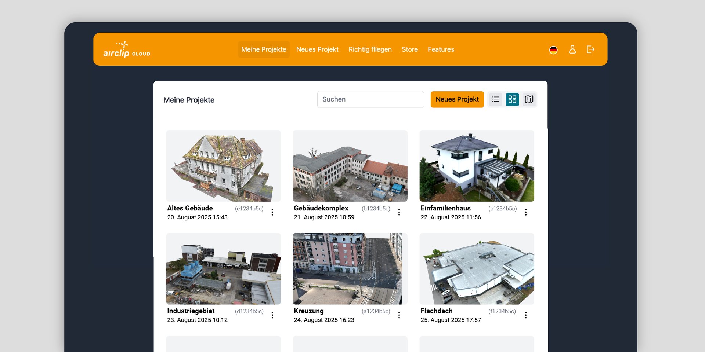The height and width of the screenshot is (352, 705).
Task: Open the Store page
Action: pyautogui.click(x=410, y=49)
